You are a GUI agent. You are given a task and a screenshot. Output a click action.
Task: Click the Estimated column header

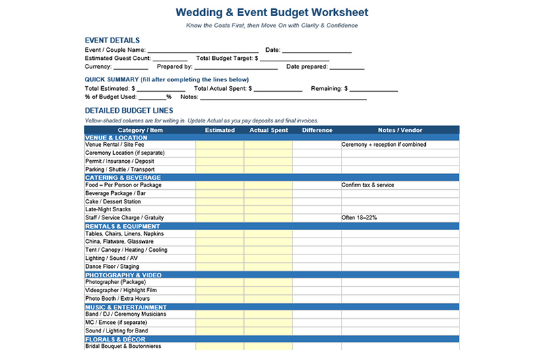click(x=220, y=130)
